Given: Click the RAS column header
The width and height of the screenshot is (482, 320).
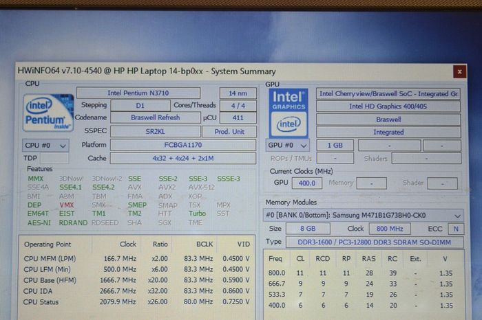Looking at the screenshot, I should (368, 259).
